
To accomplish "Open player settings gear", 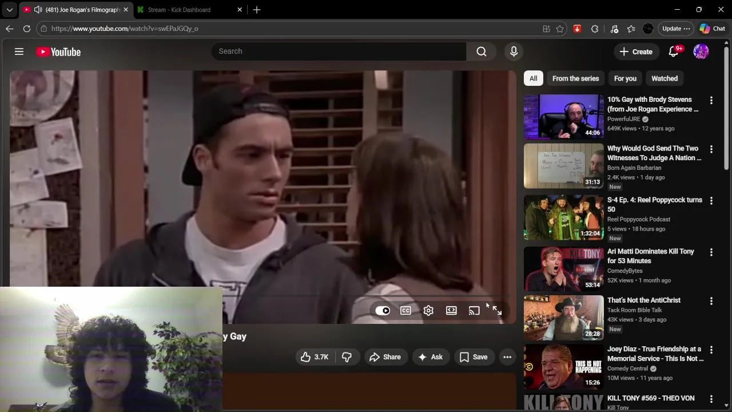I will [428, 311].
